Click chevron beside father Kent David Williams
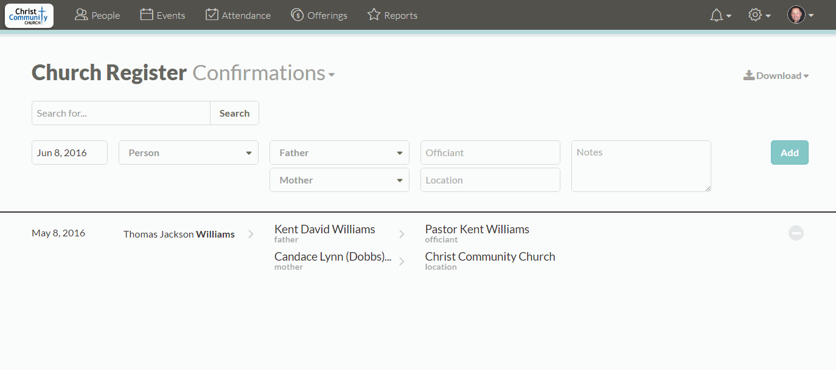This screenshot has height=370, width=836. 402,234
